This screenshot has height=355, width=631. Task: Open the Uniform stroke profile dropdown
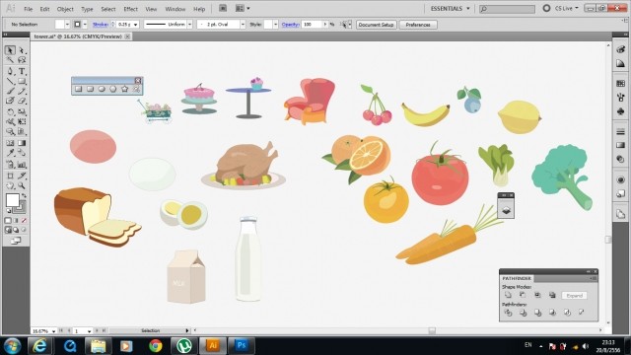pyautogui.click(x=190, y=25)
